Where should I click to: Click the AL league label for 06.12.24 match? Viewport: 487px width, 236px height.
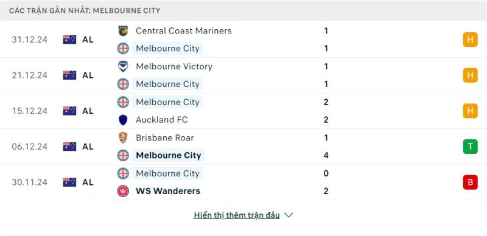[x=88, y=147]
